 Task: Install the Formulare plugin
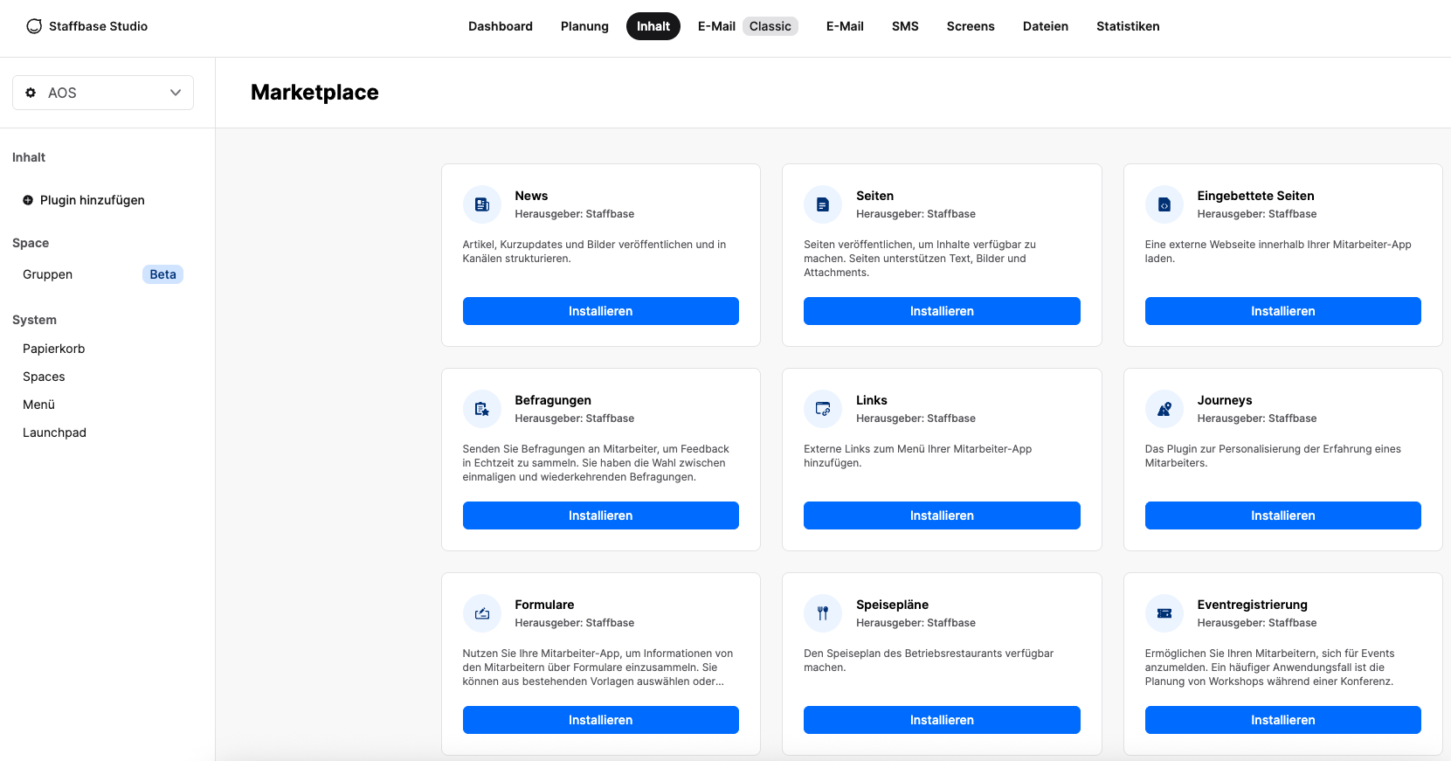tap(601, 720)
